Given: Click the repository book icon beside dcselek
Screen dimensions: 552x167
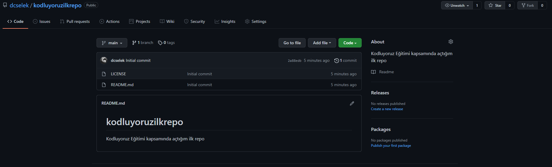Looking at the screenshot, I should point(5,5).
